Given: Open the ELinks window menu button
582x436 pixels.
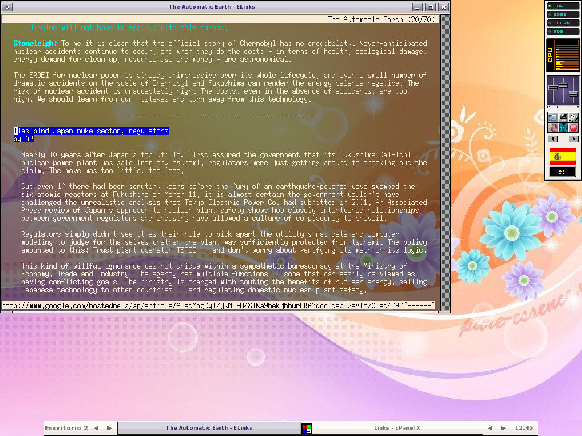Looking at the screenshot, I should (x=7, y=7).
